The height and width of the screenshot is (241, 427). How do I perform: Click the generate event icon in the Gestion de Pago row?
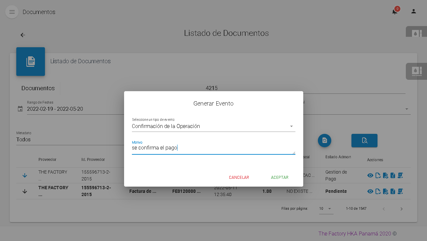point(400,176)
